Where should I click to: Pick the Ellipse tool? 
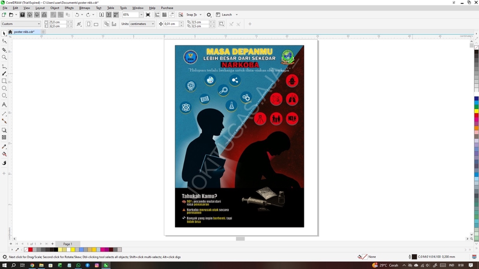tap(4, 88)
